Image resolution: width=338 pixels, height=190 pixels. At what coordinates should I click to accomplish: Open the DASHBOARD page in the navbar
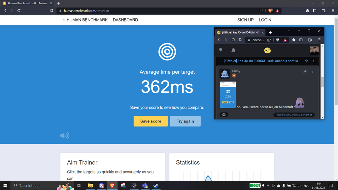pos(125,20)
